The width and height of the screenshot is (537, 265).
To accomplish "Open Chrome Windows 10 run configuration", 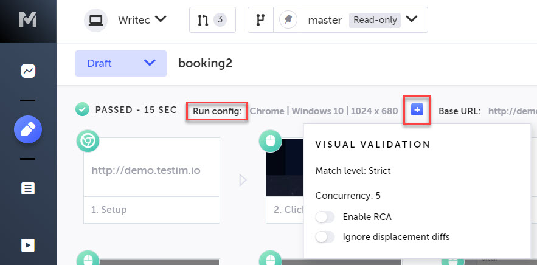I will coord(324,111).
